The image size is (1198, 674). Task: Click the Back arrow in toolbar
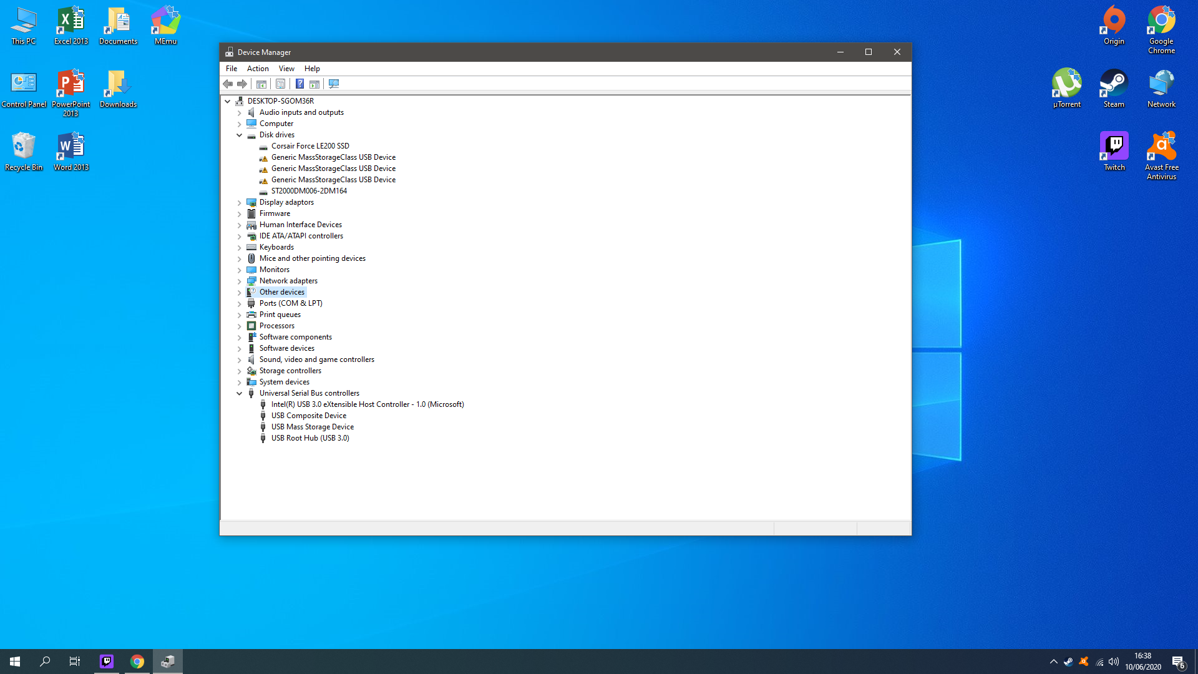[228, 84]
